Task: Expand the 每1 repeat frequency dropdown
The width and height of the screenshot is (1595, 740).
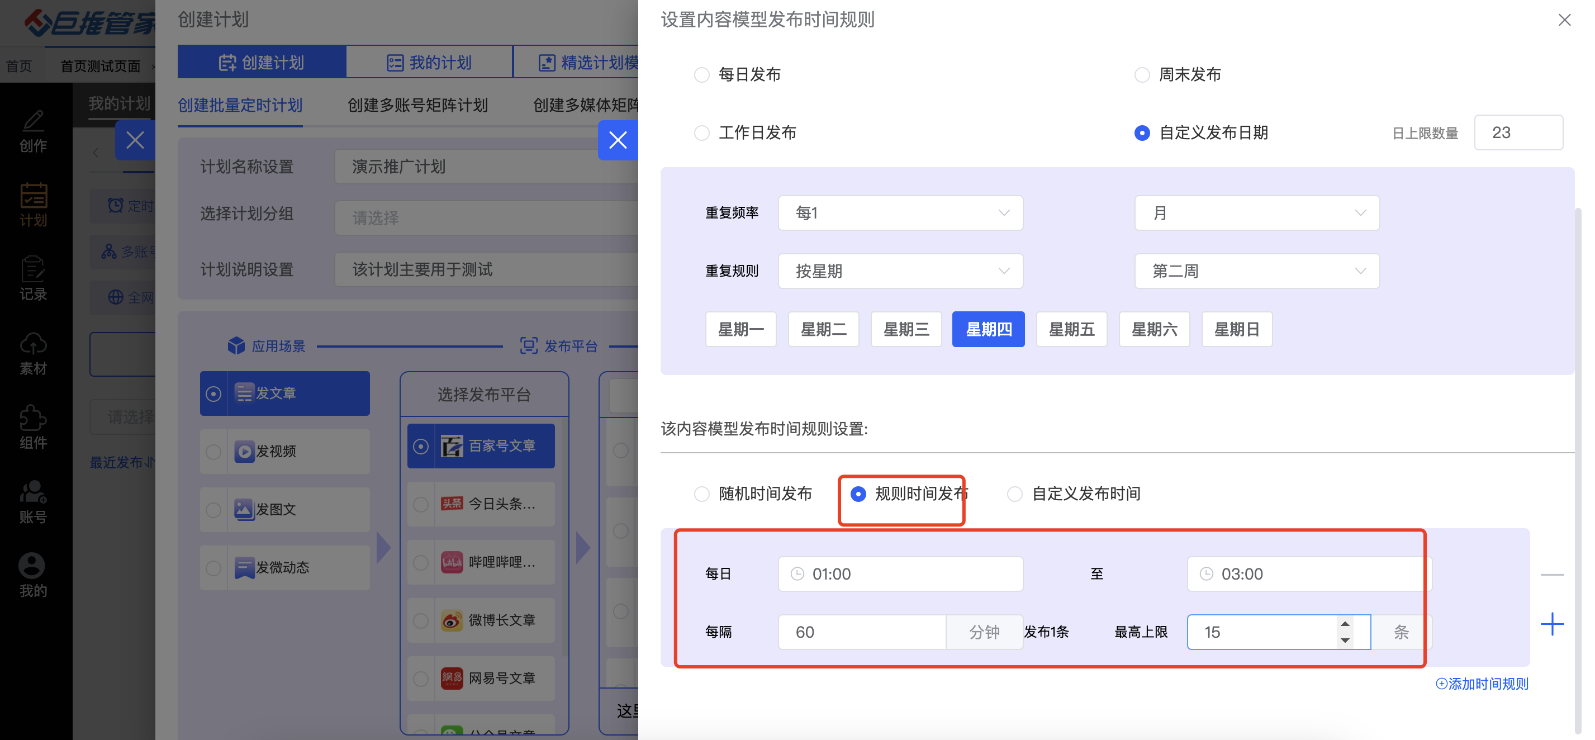Action: (900, 213)
